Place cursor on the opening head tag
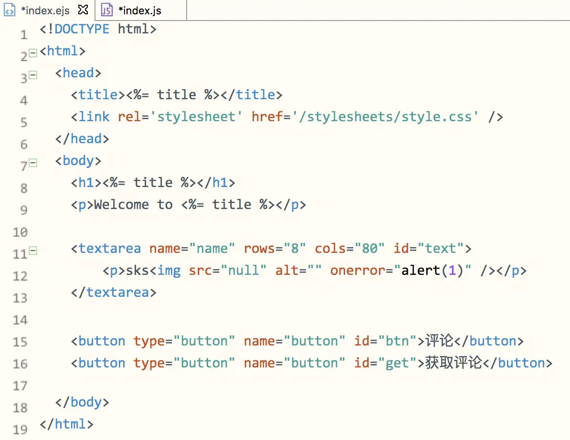 [x=78, y=73]
